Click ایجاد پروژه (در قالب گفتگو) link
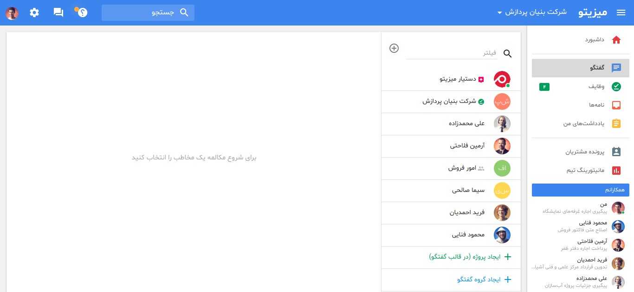Image resolution: width=634 pixels, height=292 pixels. click(x=465, y=257)
